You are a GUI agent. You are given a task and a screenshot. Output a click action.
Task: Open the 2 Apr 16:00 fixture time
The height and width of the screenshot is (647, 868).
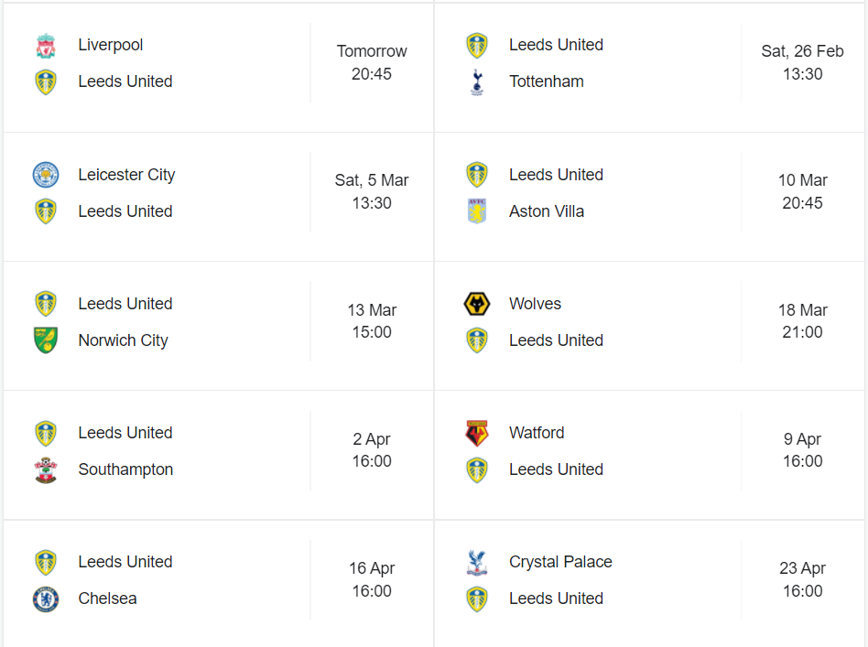(x=372, y=450)
